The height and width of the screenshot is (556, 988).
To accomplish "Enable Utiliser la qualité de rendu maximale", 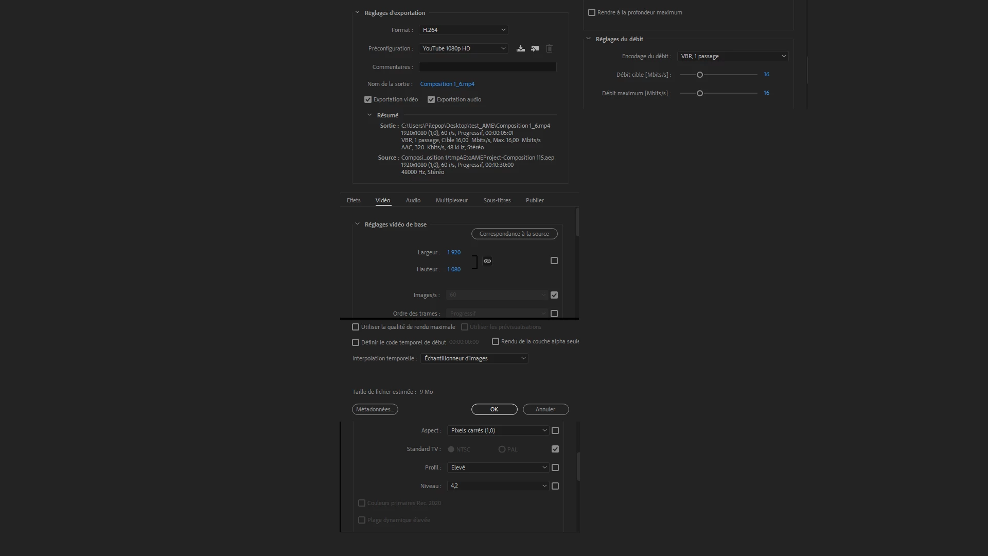I will 356,327.
